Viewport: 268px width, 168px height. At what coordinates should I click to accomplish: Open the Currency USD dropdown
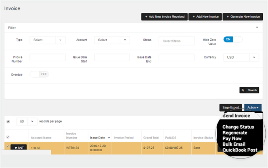(x=241, y=57)
